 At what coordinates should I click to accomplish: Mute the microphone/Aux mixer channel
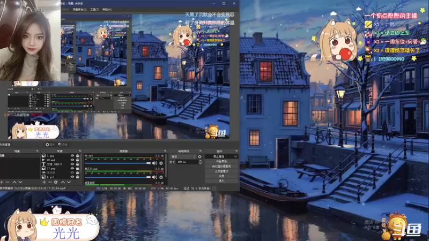click(x=155, y=177)
